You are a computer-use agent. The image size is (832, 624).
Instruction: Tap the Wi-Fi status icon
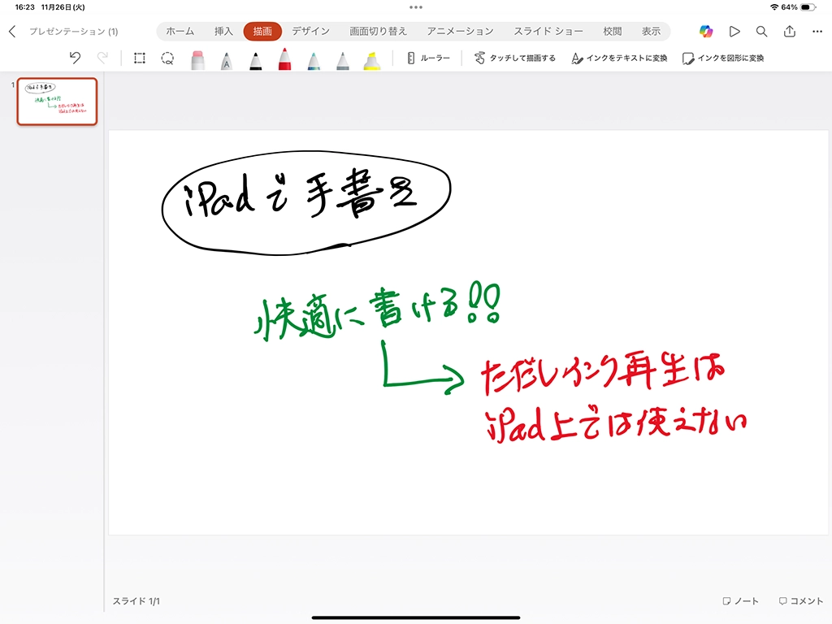774,7
